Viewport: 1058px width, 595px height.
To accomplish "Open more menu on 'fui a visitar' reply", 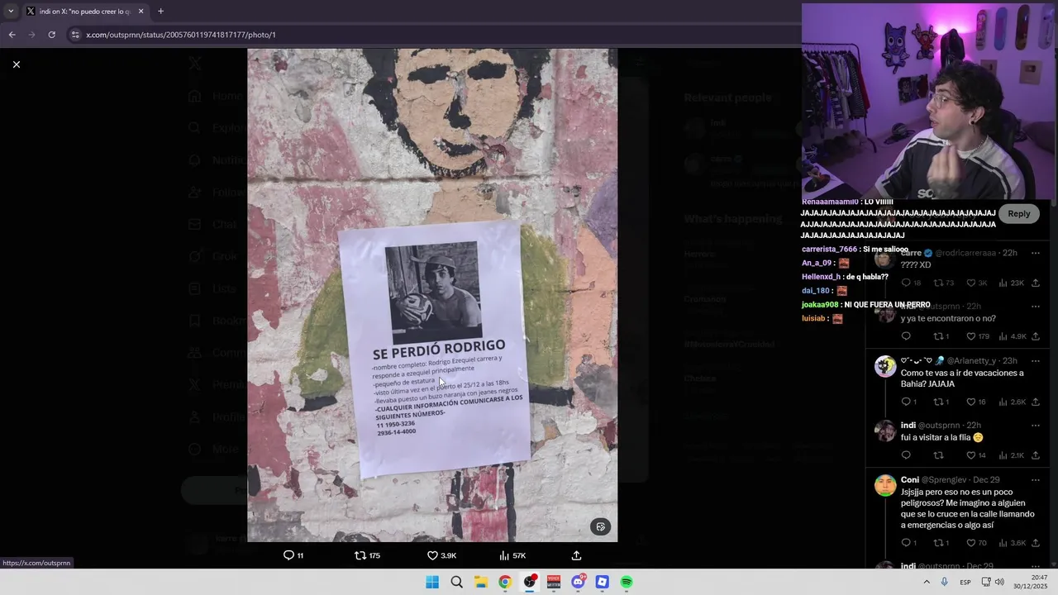I will (x=1035, y=425).
